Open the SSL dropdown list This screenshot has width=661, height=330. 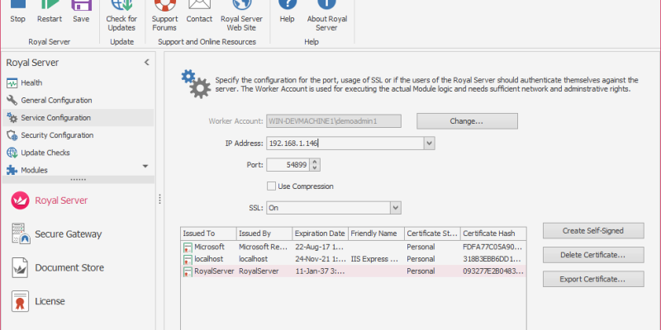tap(396, 208)
